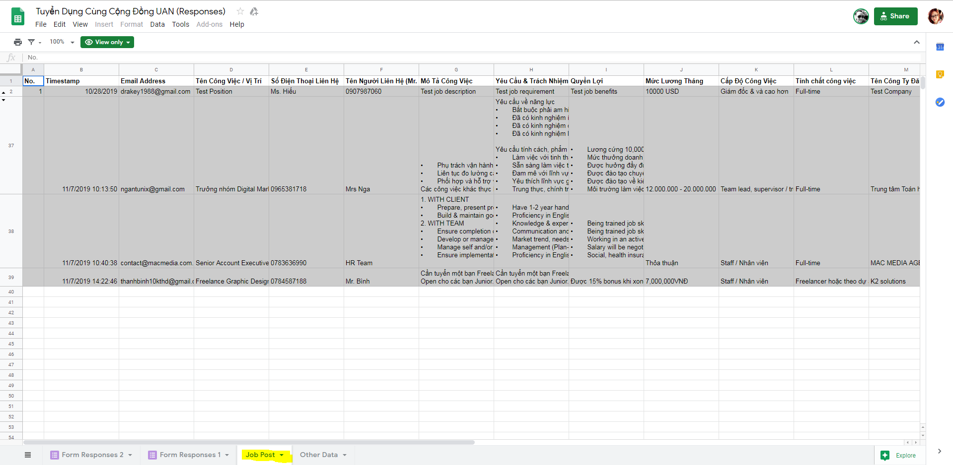Screen dimensions: 953x465
Task: Show the side panel using bottom chevron
Action: tap(940, 451)
